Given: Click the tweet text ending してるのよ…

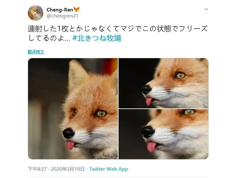Looking at the screenshot, I should (49, 38).
